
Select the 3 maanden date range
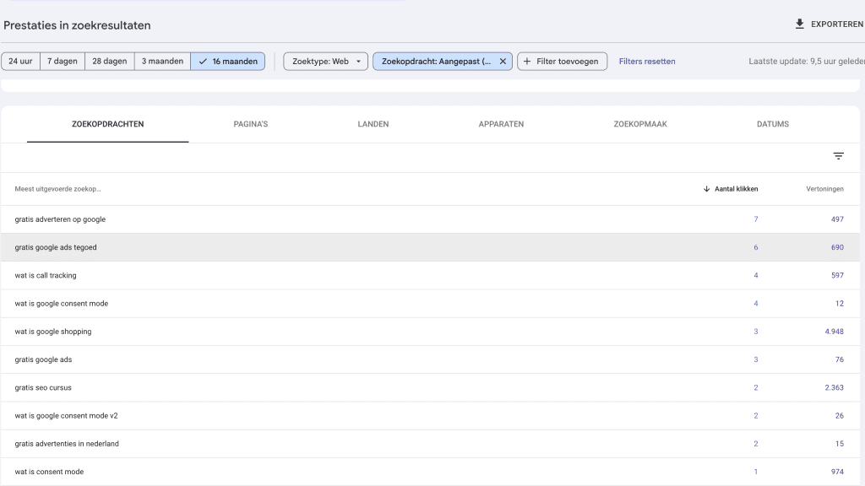[162, 61]
